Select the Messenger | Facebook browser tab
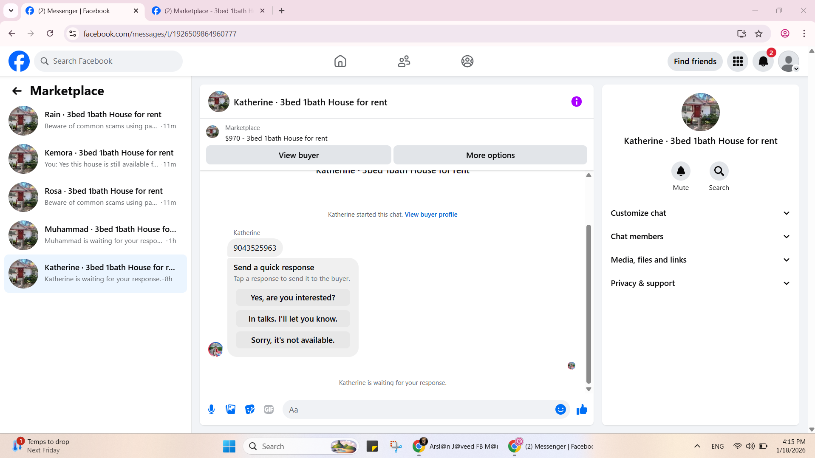Image resolution: width=815 pixels, height=458 pixels. [x=83, y=11]
